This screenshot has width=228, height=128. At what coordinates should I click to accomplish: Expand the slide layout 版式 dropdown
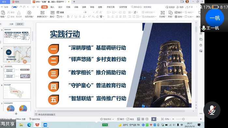click(52, 14)
